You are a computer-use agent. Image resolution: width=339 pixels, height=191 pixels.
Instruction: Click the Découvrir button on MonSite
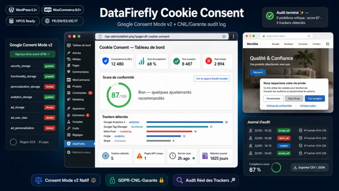[x=258, y=72]
